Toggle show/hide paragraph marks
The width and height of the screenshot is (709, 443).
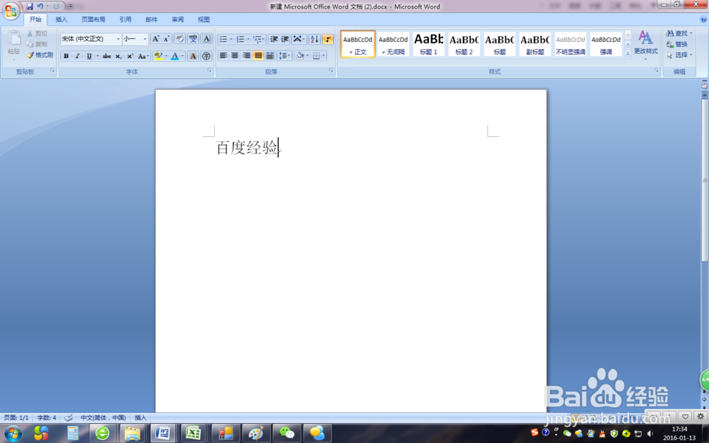328,39
